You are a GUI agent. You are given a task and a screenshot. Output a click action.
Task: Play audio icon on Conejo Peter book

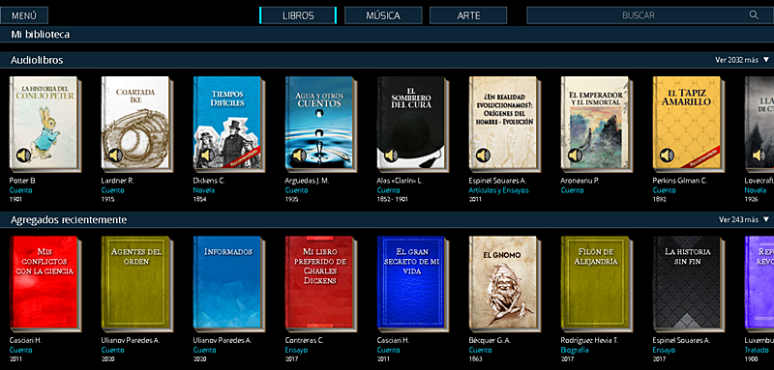pyautogui.click(x=23, y=156)
